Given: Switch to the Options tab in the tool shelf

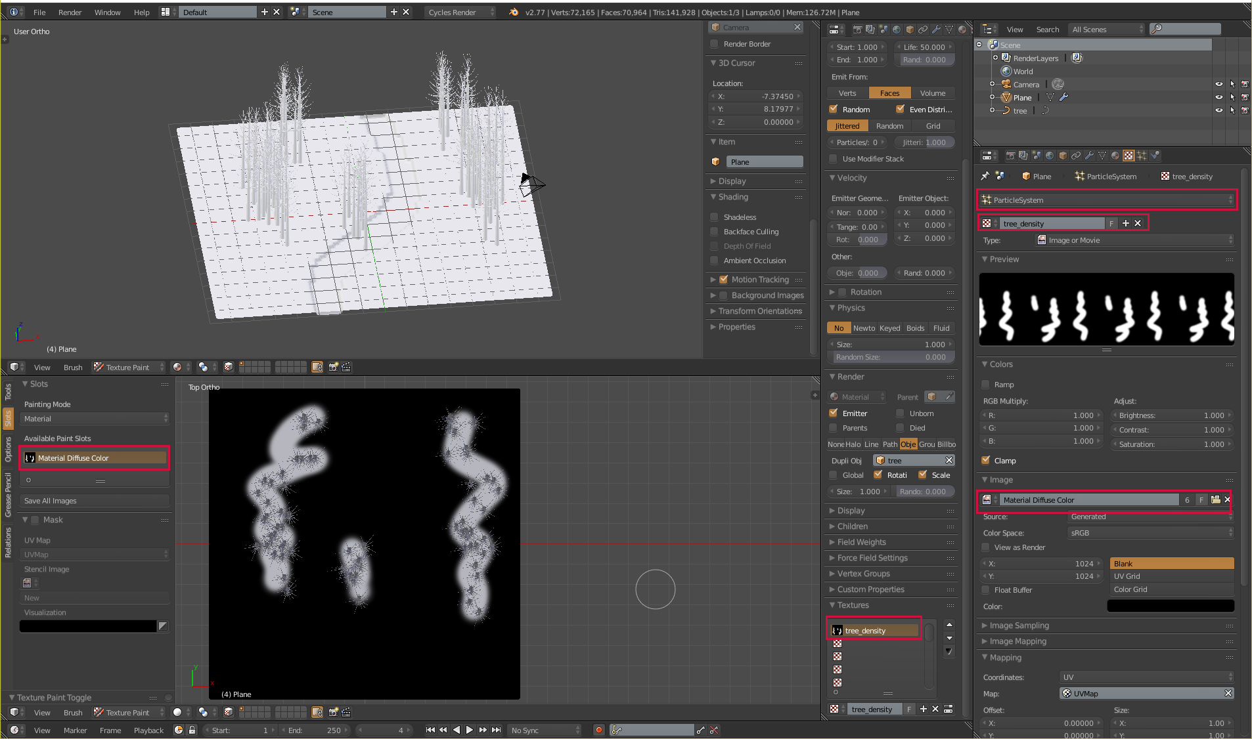Looking at the screenshot, I should click(8, 449).
